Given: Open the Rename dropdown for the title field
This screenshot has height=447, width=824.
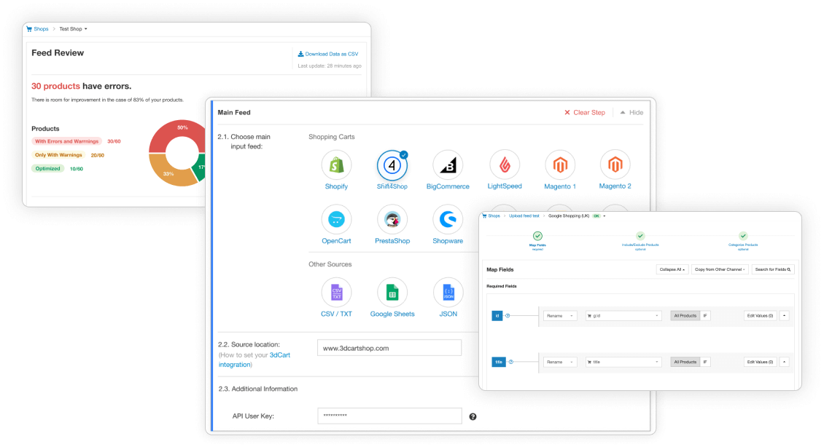Looking at the screenshot, I should pos(560,362).
